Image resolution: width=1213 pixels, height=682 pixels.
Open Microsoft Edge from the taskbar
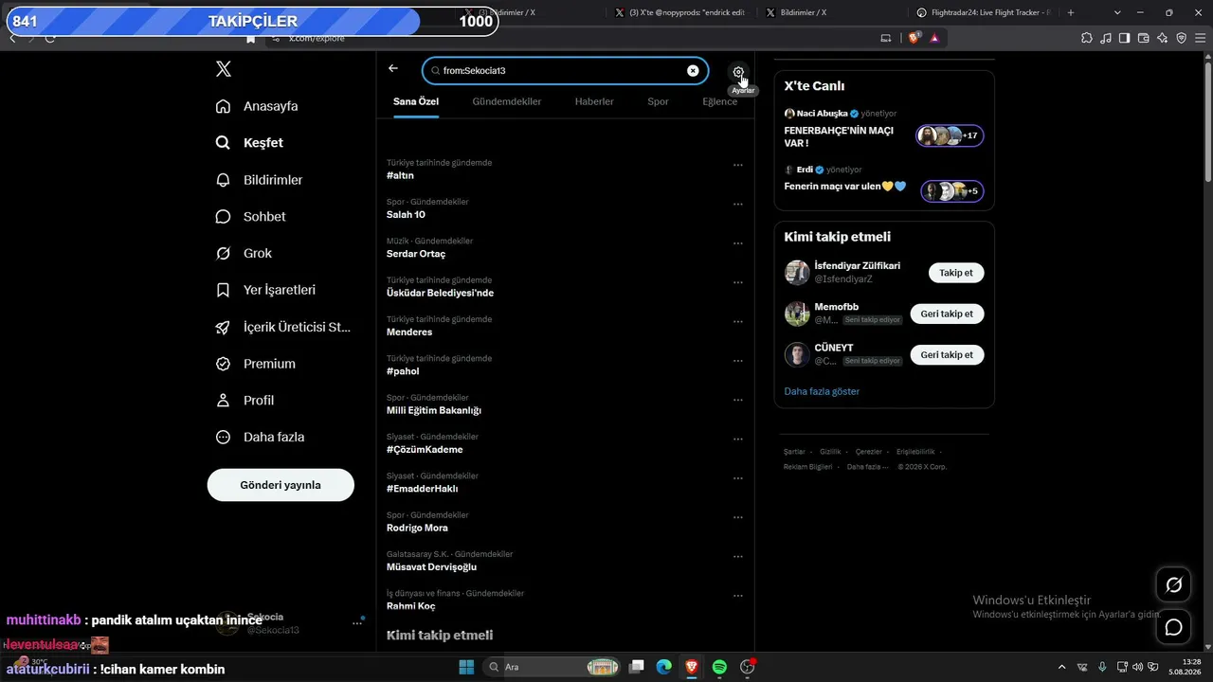pos(664,667)
